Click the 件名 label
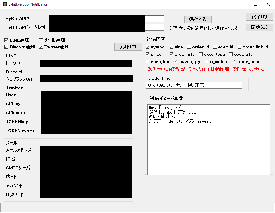 pyautogui.click(x=10, y=159)
